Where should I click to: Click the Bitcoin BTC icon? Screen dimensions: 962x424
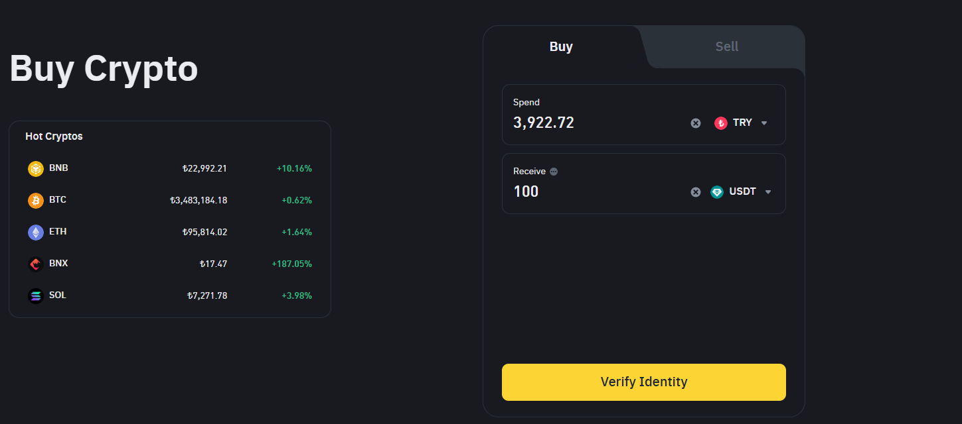pos(35,201)
